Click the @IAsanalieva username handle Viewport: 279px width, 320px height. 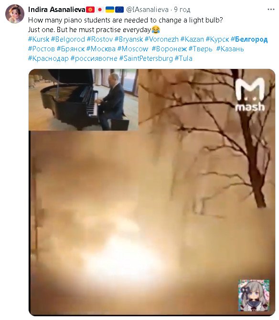tap(147, 10)
